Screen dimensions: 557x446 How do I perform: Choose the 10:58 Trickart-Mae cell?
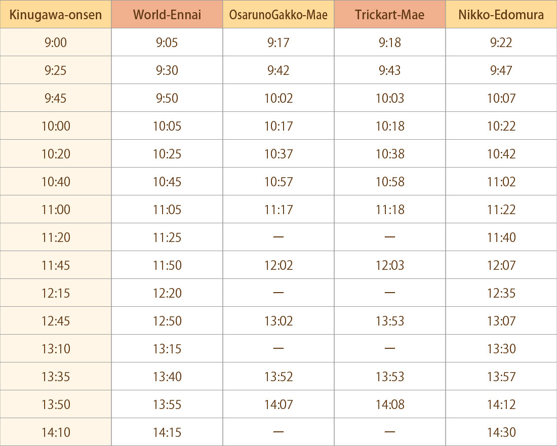pos(390,181)
